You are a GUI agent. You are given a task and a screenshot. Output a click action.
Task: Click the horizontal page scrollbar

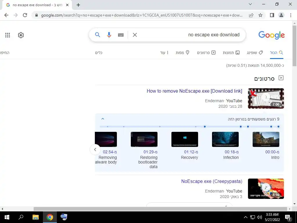pyautogui.click(x=160, y=209)
